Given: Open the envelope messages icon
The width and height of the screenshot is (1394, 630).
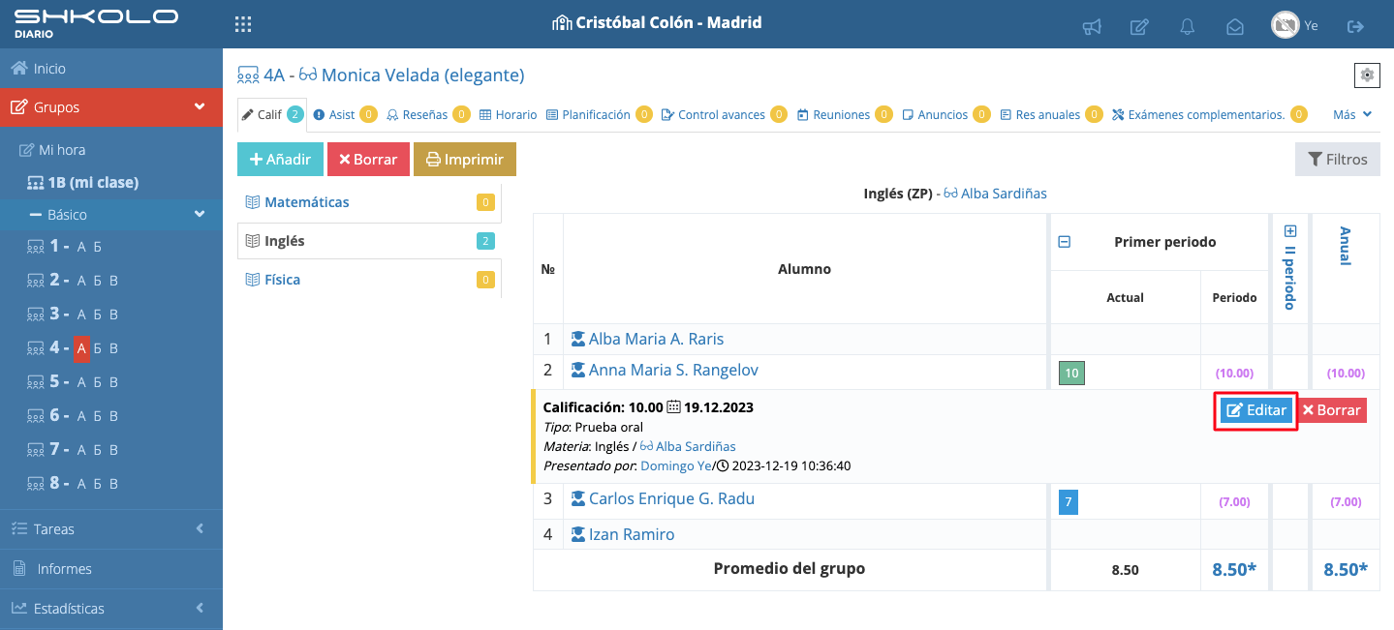Looking at the screenshot, I should tap(1235, 27).
